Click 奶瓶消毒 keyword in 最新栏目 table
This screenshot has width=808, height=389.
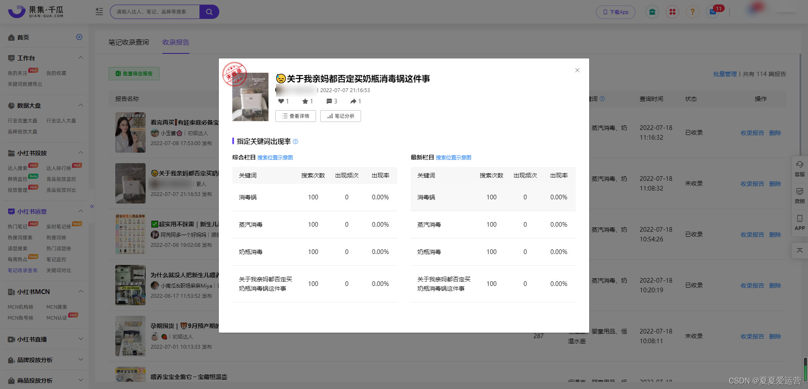pos(429,252)
